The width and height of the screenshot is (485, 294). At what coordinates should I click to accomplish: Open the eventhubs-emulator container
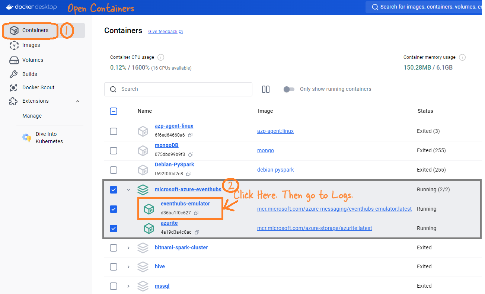pos(185,204)
